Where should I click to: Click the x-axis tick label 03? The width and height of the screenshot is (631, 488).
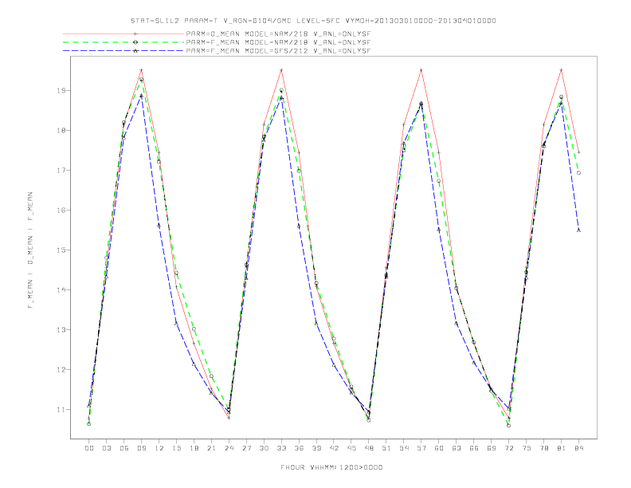point(106,448)
